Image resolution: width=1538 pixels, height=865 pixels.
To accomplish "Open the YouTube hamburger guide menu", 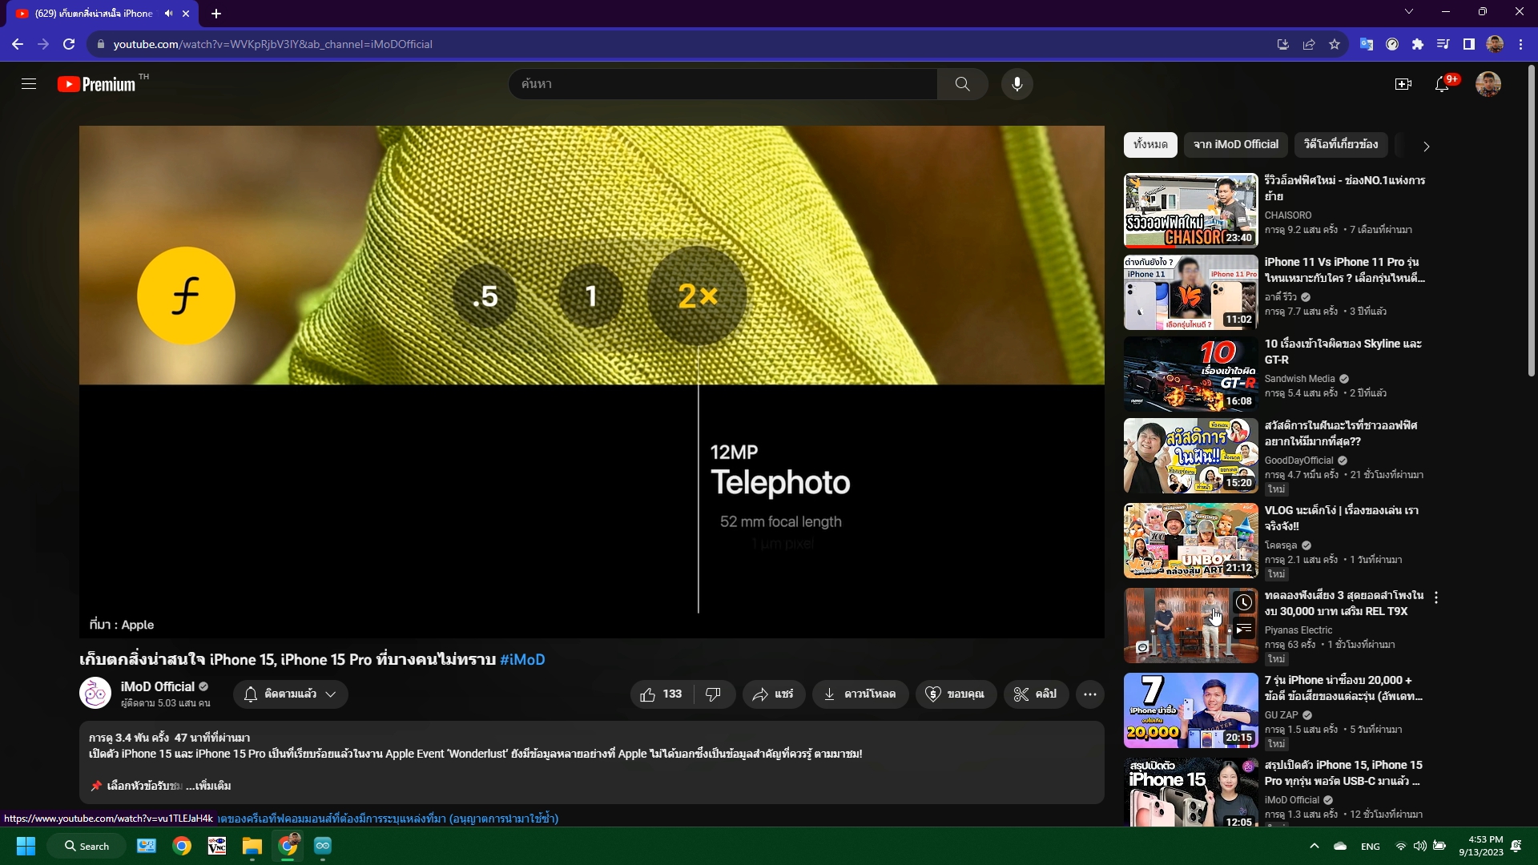I will point(29,84).
